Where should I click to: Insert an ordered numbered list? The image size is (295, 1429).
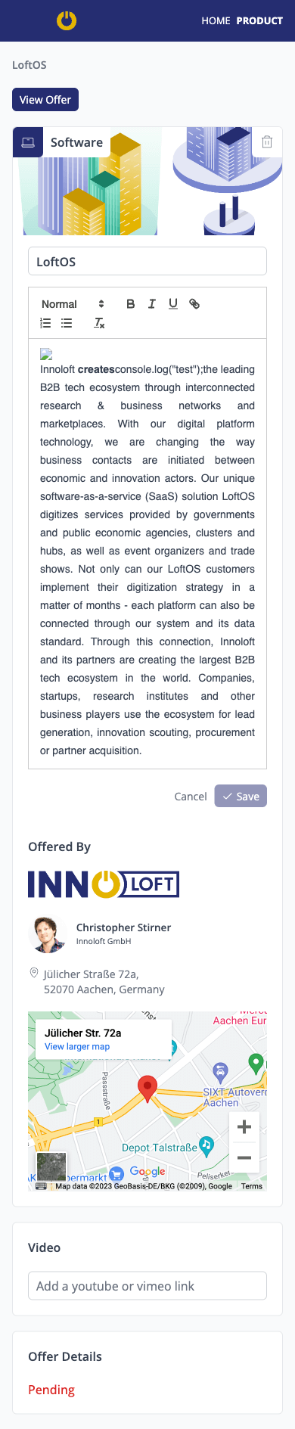tap(45, 323)
